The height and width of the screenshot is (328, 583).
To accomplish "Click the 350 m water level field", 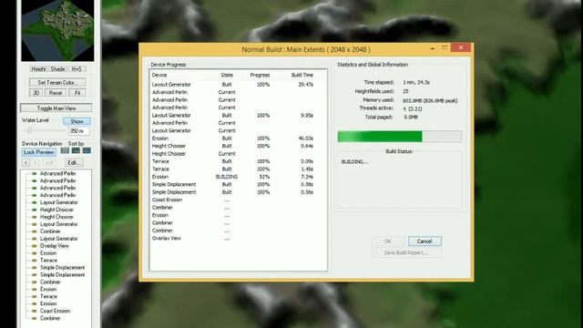I will [x=79, y=131].
